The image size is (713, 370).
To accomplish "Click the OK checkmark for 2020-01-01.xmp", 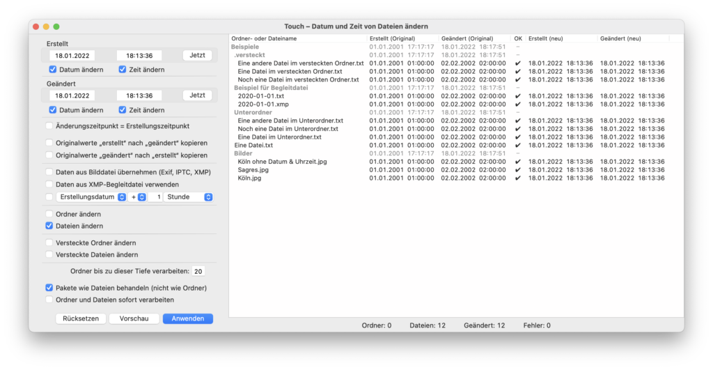I will [x=517, y=105].
